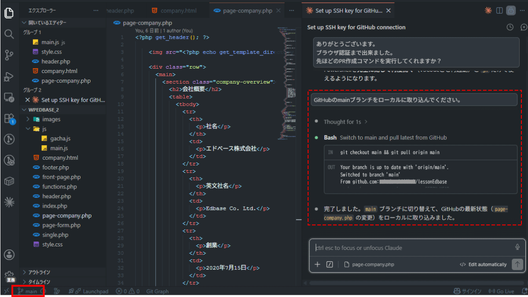Click the send arrow button
The width and height of the screenshot is (528, 297).
click(517, 264)
